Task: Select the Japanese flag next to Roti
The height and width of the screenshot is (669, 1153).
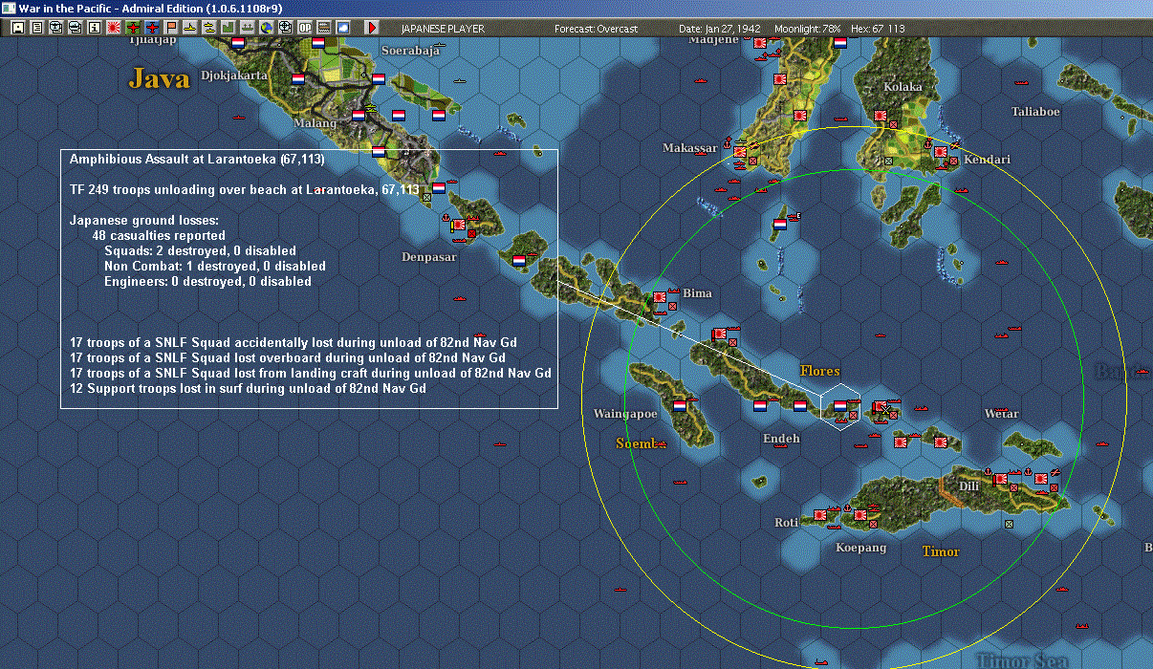Action: [819, 514]
